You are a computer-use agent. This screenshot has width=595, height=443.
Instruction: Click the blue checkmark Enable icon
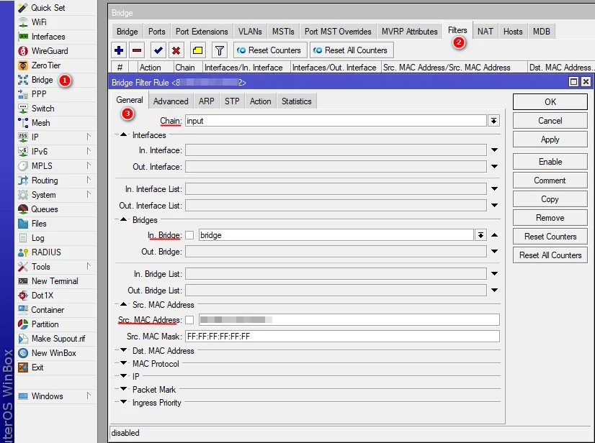158,50
